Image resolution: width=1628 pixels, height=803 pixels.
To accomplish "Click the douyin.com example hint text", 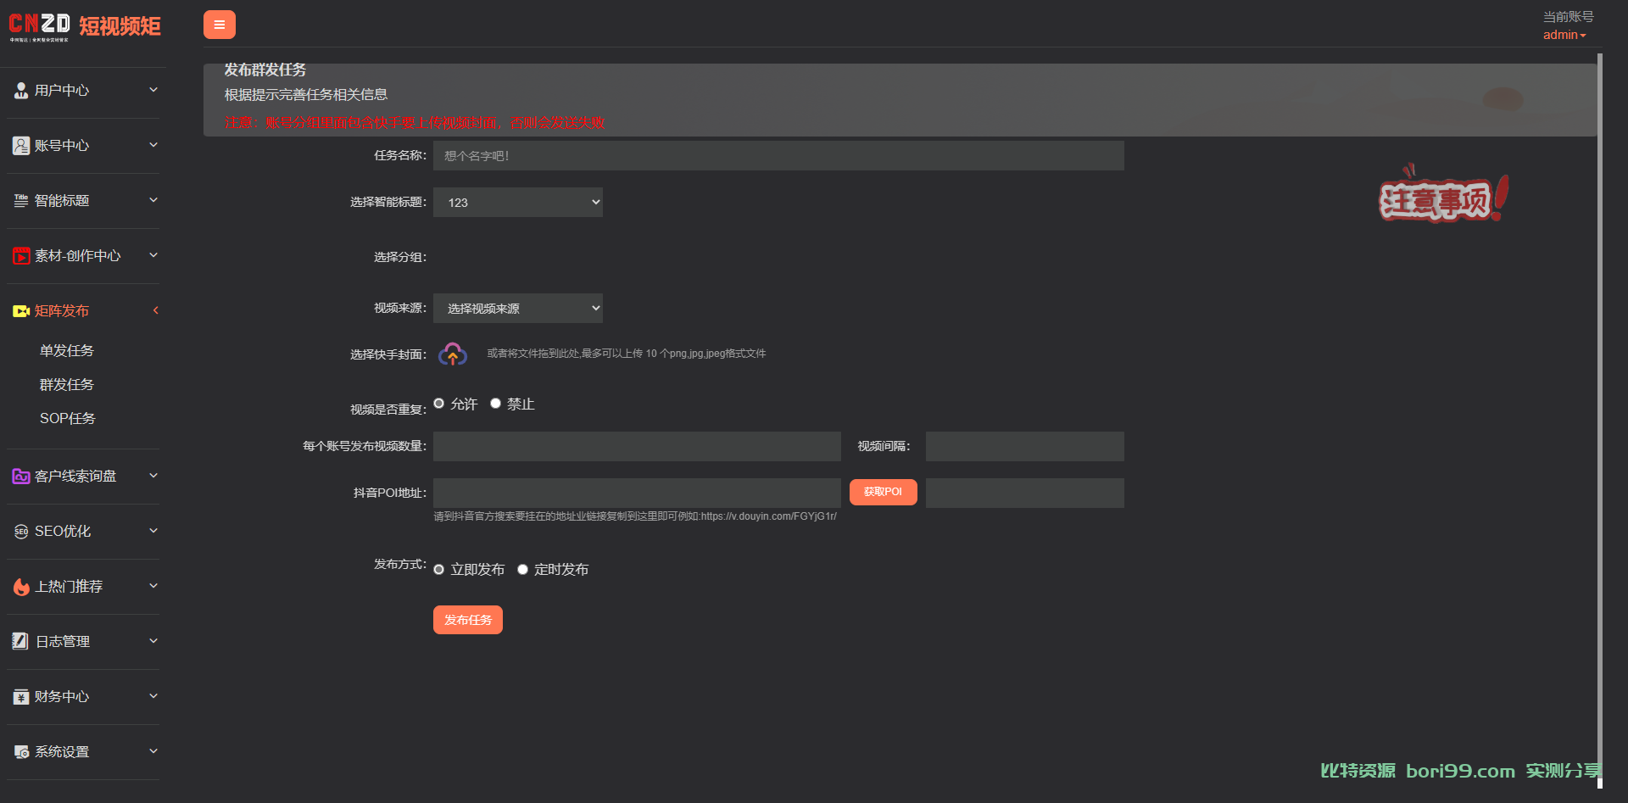I will [635, 516].
